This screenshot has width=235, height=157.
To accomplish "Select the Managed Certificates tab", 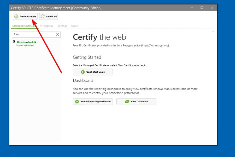I will click(24, 26).
